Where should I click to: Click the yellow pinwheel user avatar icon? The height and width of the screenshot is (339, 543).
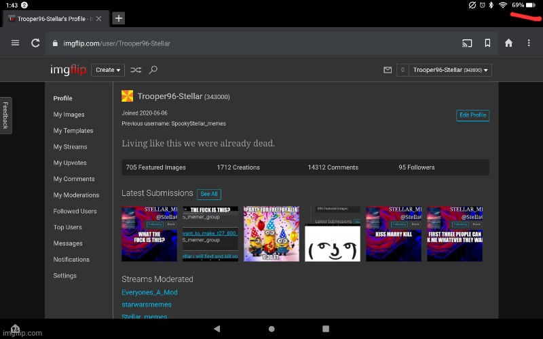tap(127, 96)
